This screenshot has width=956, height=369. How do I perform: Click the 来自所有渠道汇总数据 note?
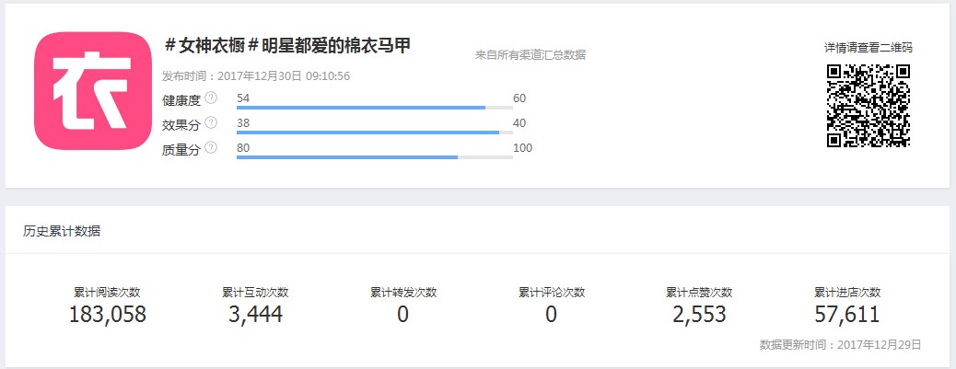(530, 55)
